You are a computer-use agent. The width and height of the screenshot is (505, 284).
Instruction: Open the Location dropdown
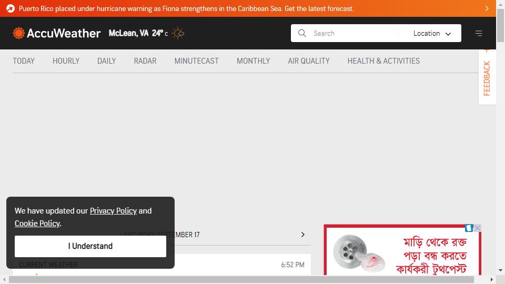431,33
